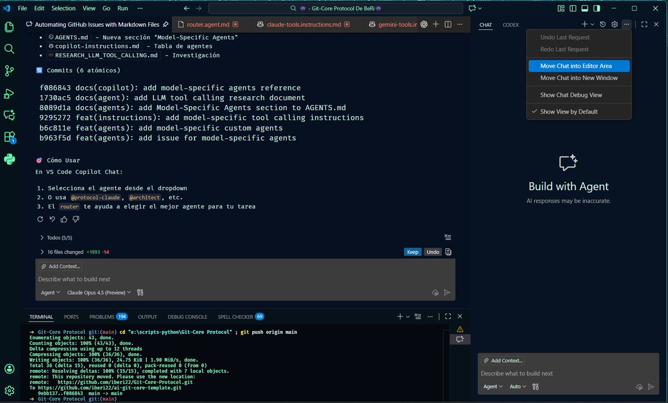Go back using the title bar arrow
The image size is (668, 403).
pos(187,8)
